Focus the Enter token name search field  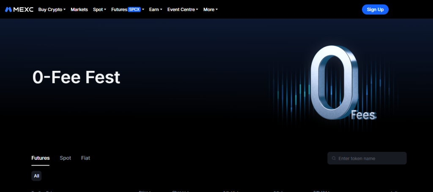pos(367,158)
